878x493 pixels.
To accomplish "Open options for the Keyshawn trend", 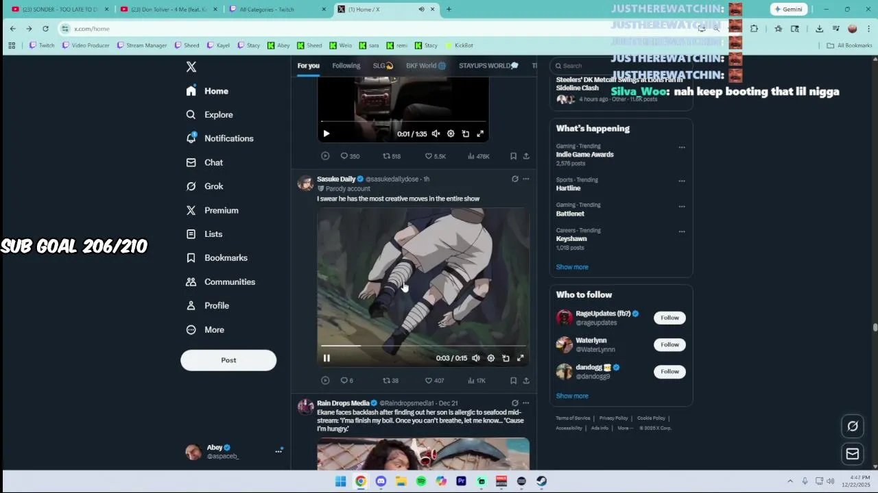I will click(682, 231).
